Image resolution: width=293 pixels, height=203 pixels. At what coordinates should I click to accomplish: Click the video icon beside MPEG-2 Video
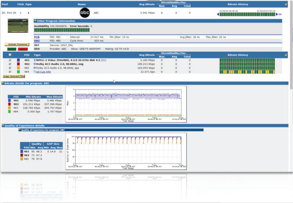[x=35, y=60]
